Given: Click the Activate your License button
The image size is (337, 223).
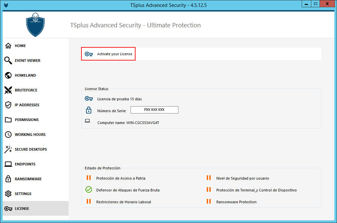Looking at the screenshot, I should [108, 54].
